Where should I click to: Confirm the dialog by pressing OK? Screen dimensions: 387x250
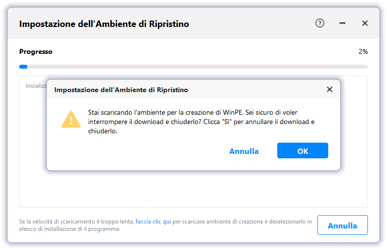[302, 151]
